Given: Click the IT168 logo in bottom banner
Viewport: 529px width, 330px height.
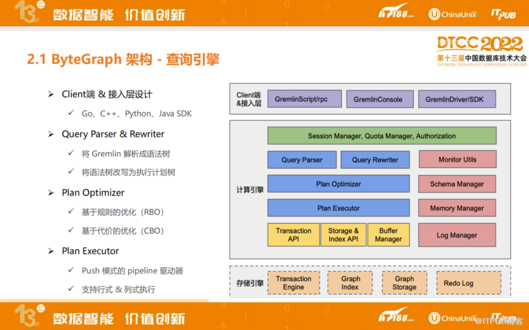Looking at the screenshot, I should tap(396, 316).
